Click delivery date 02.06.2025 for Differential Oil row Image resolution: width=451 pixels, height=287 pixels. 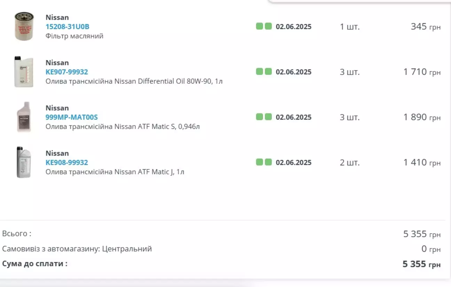tap(294, 72)
